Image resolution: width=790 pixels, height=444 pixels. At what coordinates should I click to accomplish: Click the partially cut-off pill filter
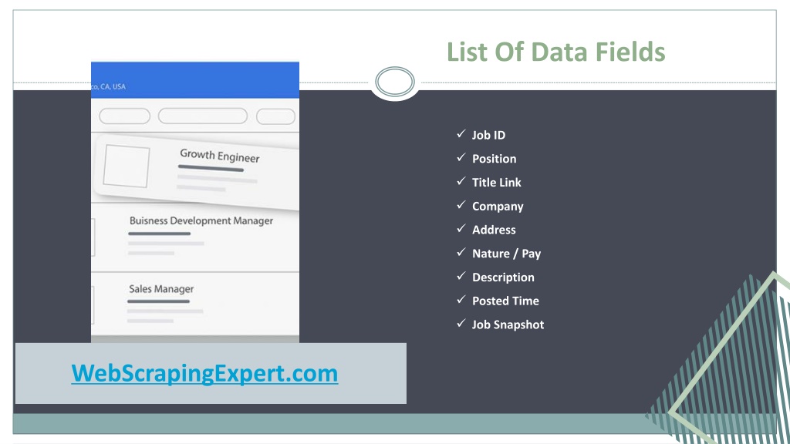[275, 116]
